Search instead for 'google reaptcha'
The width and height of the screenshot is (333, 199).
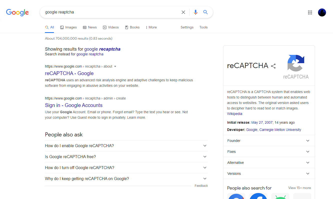[x=90, y=54]
